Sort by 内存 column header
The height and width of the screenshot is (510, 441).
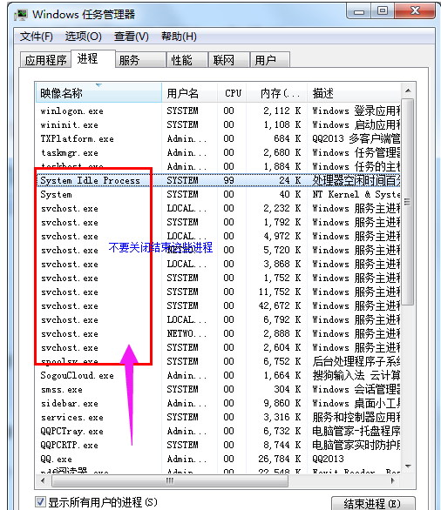click(x=277, y=93)
